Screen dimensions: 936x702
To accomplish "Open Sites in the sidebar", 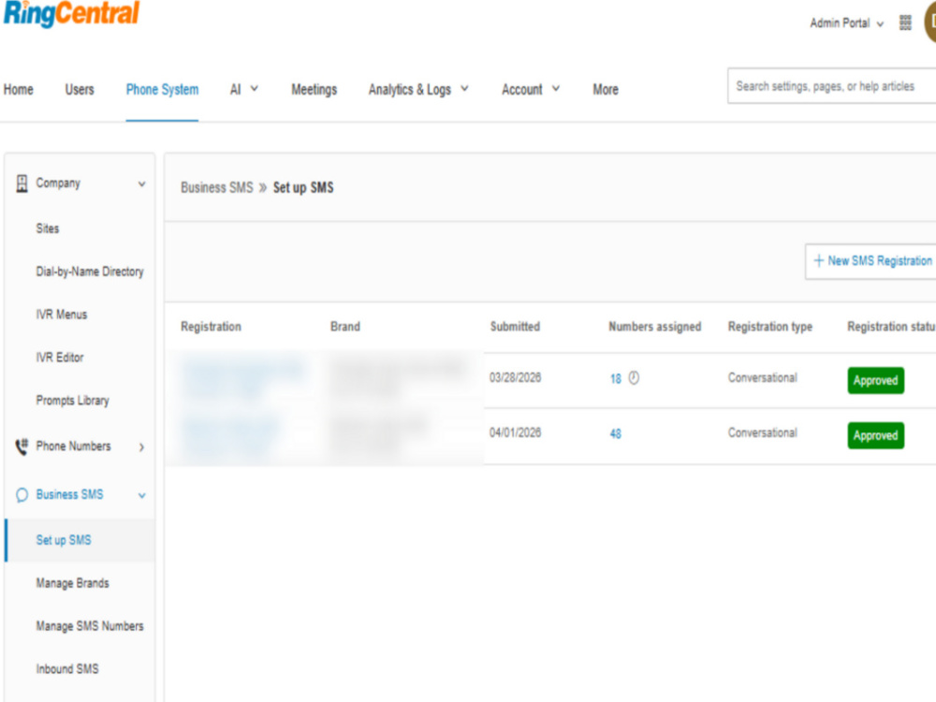I will click(48, 228).
